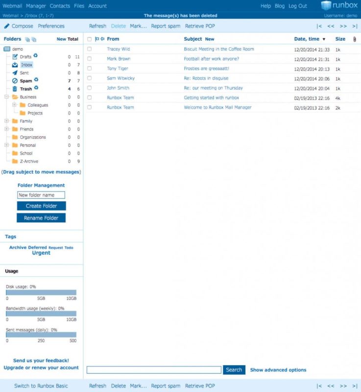Click the Disk usage bar
361x392 pixels.
(x=41, y=292)
